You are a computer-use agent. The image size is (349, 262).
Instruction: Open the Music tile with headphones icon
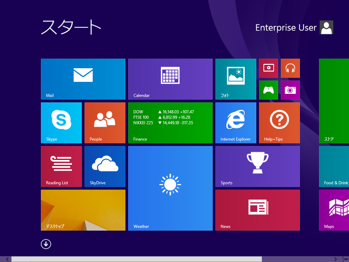pyautogui.click(x=290, y=68)
